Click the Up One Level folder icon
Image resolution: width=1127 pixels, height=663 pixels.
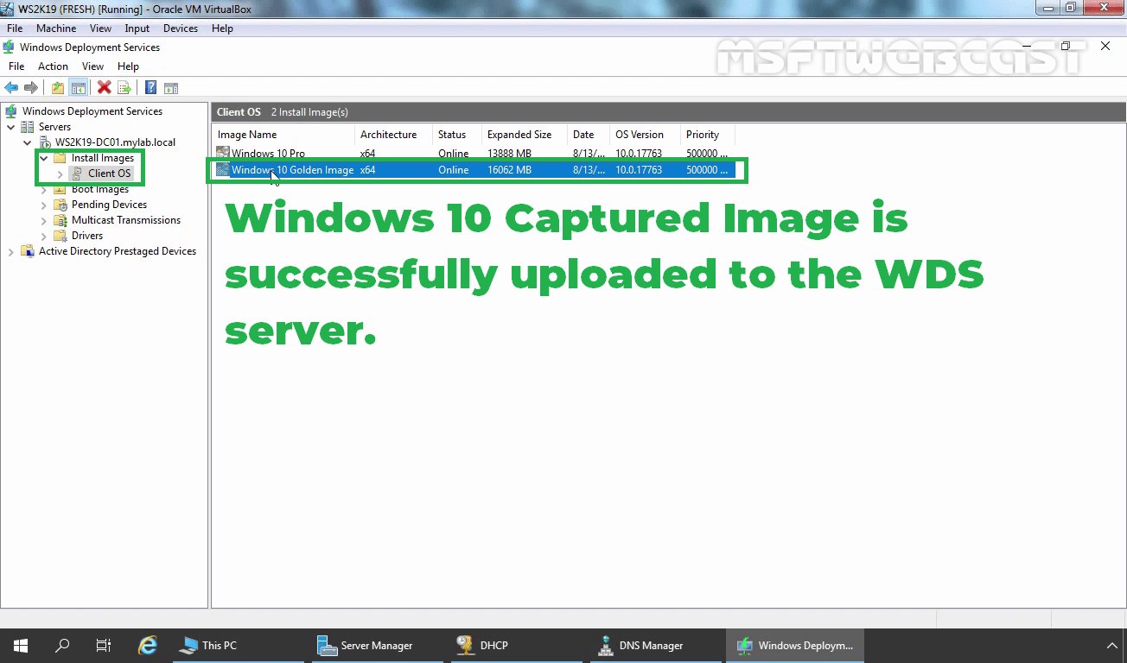point(58,87)
